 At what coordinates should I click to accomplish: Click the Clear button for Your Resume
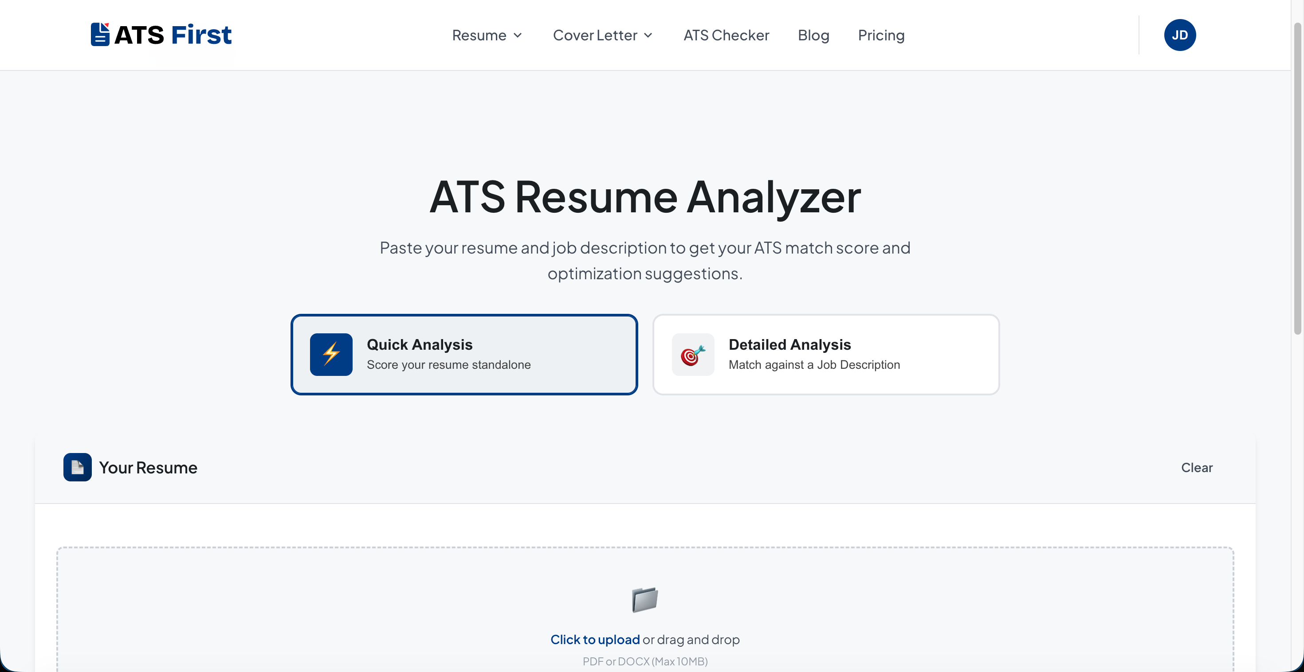point(1197,467)
